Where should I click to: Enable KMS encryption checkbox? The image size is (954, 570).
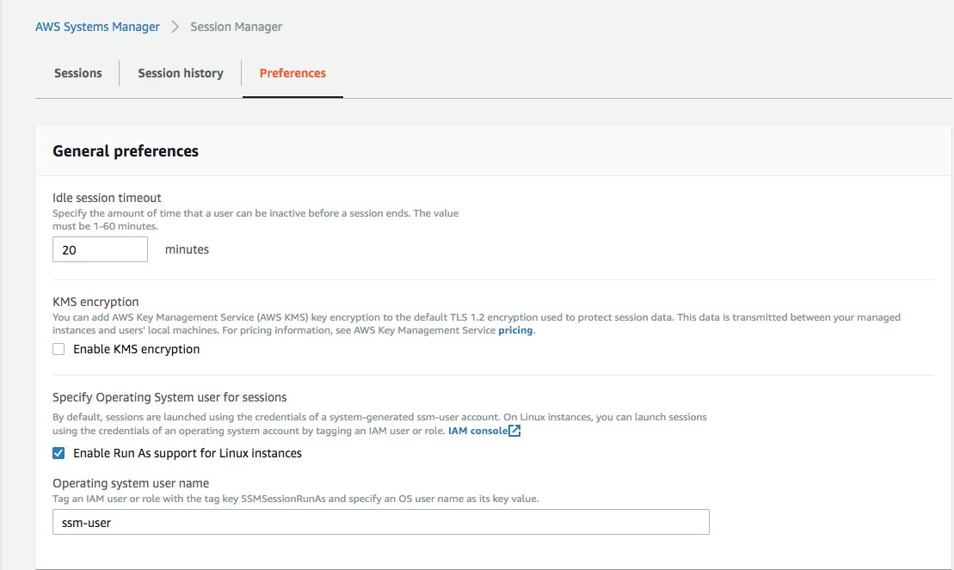pyautogui.click(x=58, y=349)
